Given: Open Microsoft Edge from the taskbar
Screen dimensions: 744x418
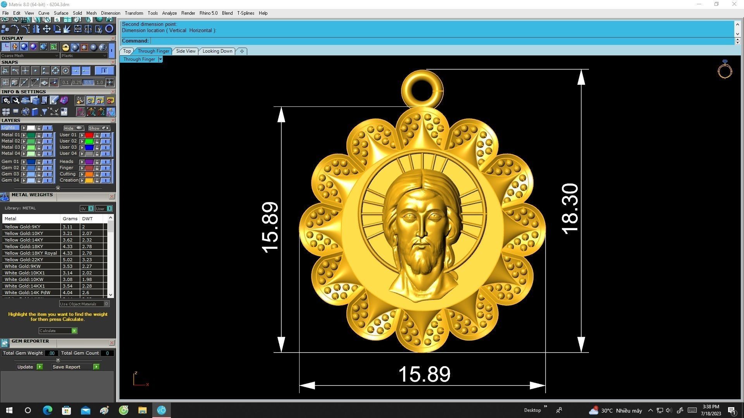Looking at the screenshot, I should tap(47, 410).
